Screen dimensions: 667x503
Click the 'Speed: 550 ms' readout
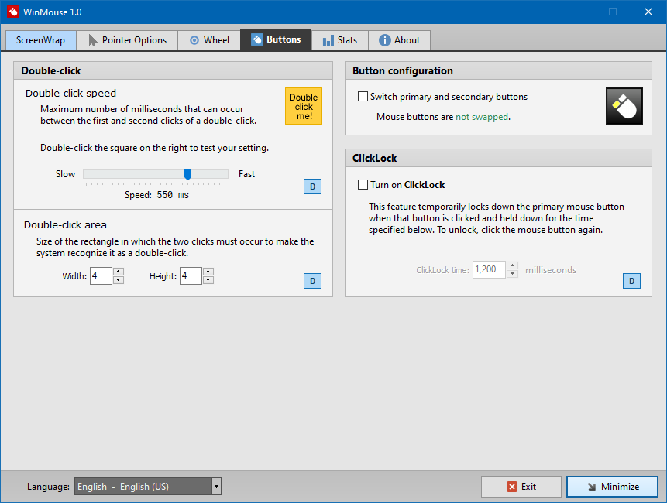(156, 195)
